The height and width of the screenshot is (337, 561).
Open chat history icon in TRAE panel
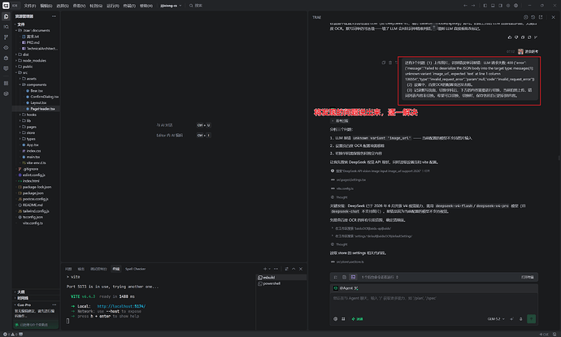click(x=533, y=17)
